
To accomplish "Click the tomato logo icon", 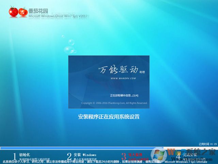I will [x=18, y=12].
